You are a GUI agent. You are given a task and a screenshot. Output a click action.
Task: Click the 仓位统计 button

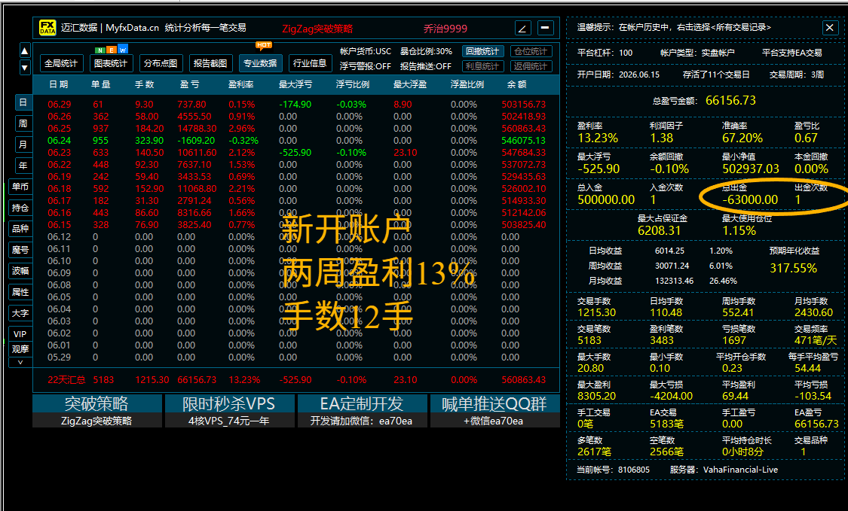point(531,51)
